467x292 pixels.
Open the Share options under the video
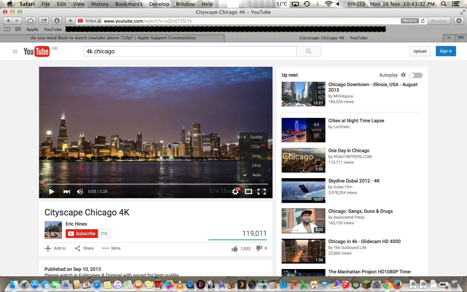point(84,248)
